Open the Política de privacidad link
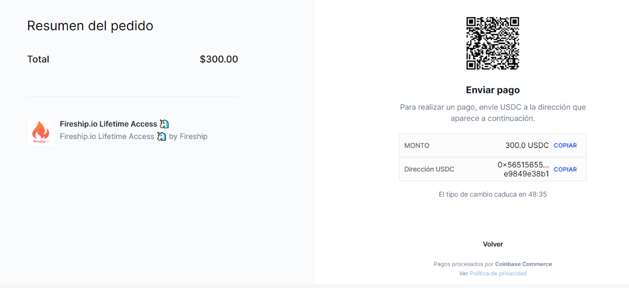Image resolution: width=629 pixels, height=288 pixels. pyautogui.click(x=498, y=273)
